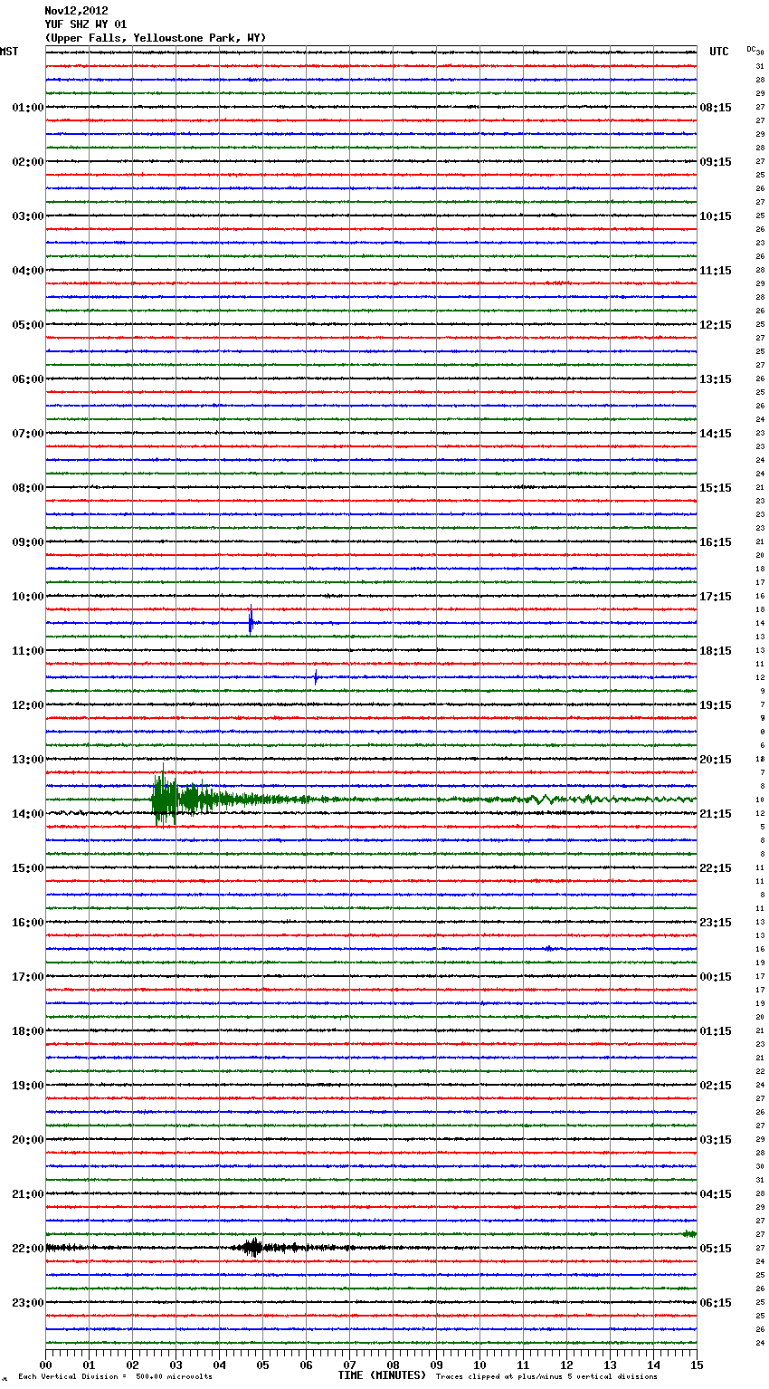Click the small blue spike after 11:00 MST

click(315, 676)
